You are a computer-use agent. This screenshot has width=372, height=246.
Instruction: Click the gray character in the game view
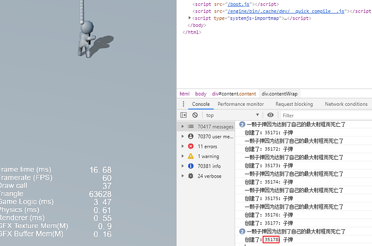pyautogui.click(x=86, y=39)
